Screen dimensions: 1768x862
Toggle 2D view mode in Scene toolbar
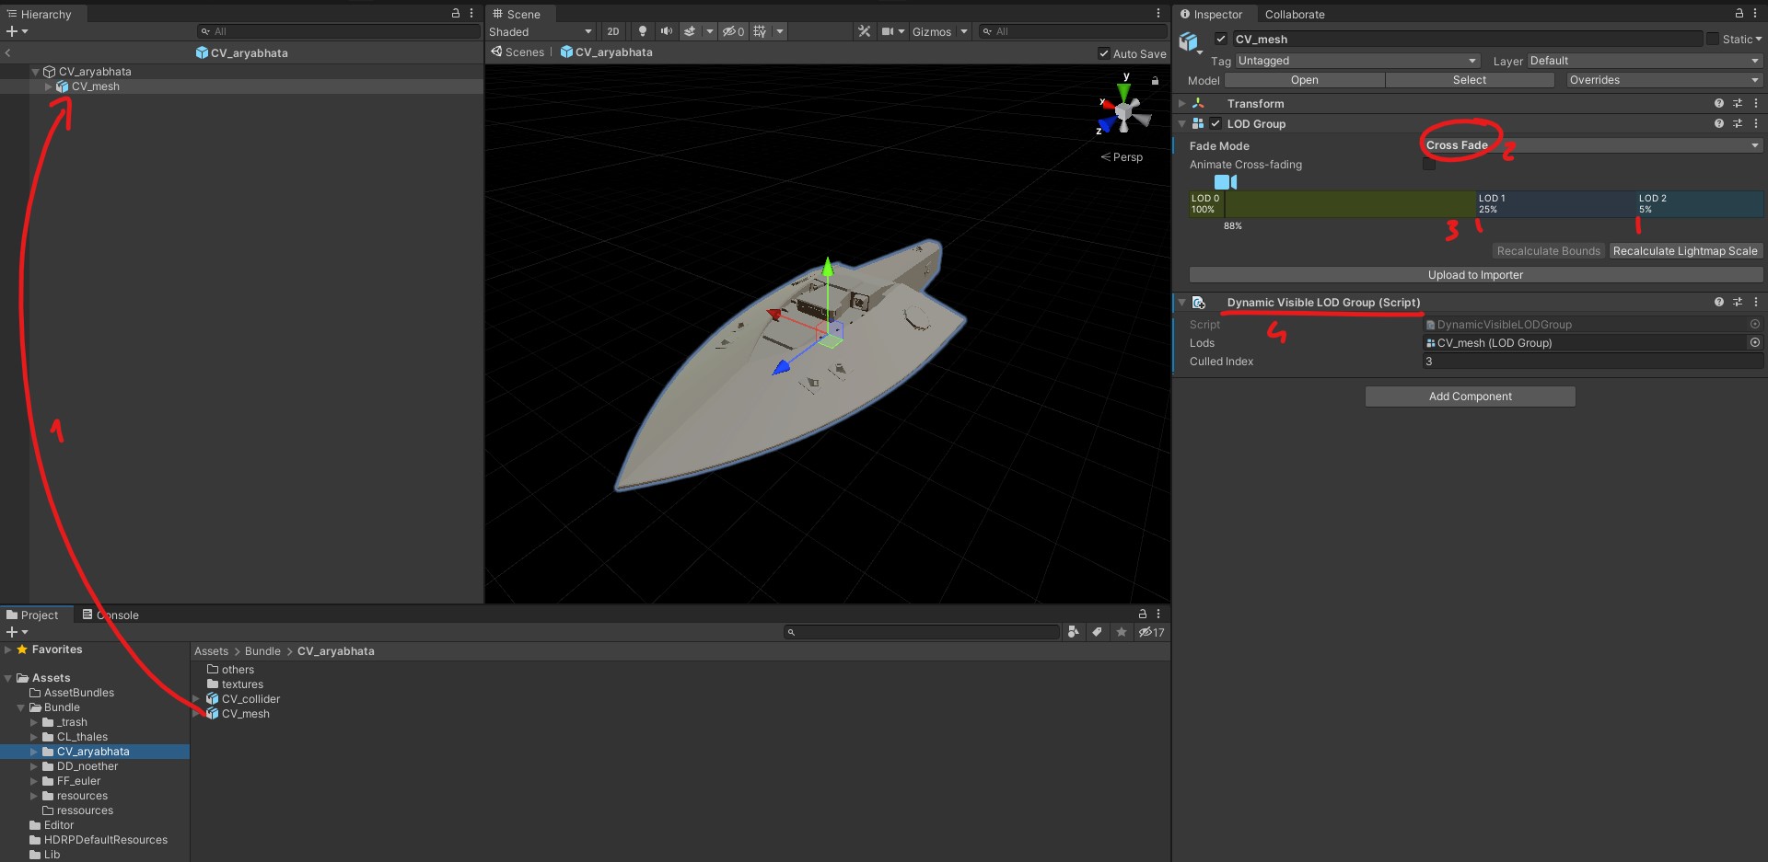[613, 31]
